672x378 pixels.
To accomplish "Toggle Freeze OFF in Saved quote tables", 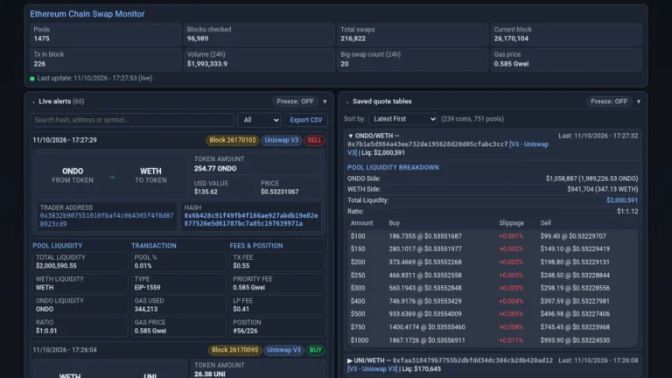I will coord(609,101).
